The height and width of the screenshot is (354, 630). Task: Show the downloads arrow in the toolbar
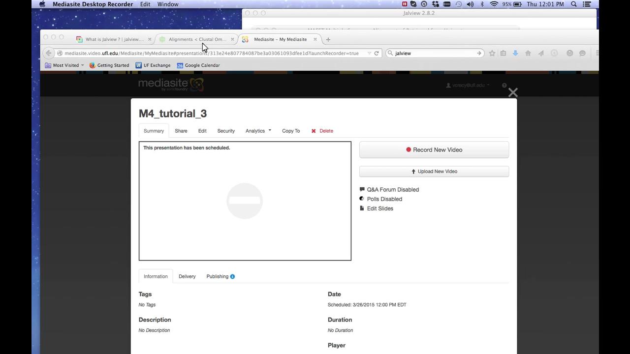(x=515, y=53)
